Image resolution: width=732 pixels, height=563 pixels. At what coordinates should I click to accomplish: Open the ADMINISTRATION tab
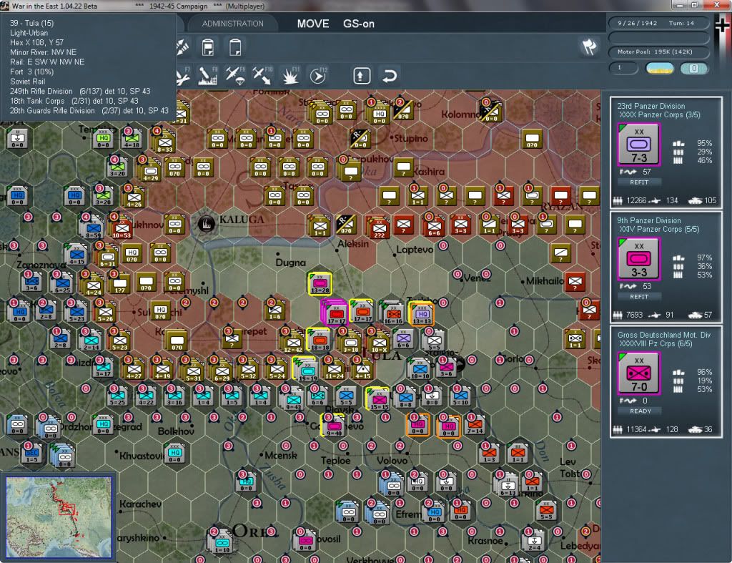coord(233,24)
